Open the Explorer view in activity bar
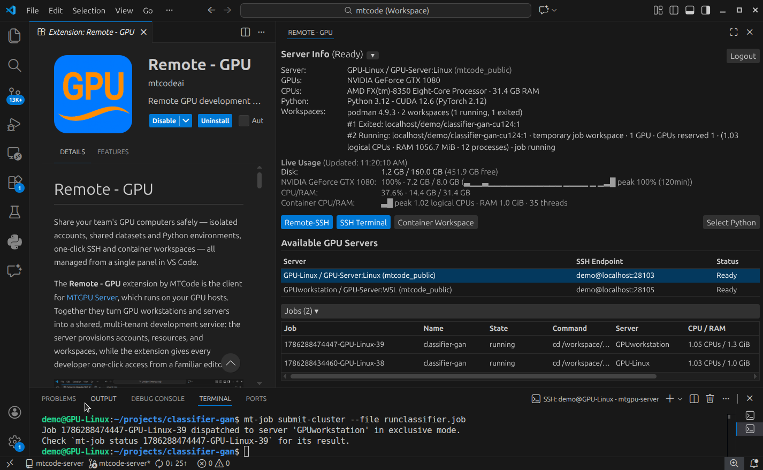Screen dimensions: 763x470 (x=14, y=36)
